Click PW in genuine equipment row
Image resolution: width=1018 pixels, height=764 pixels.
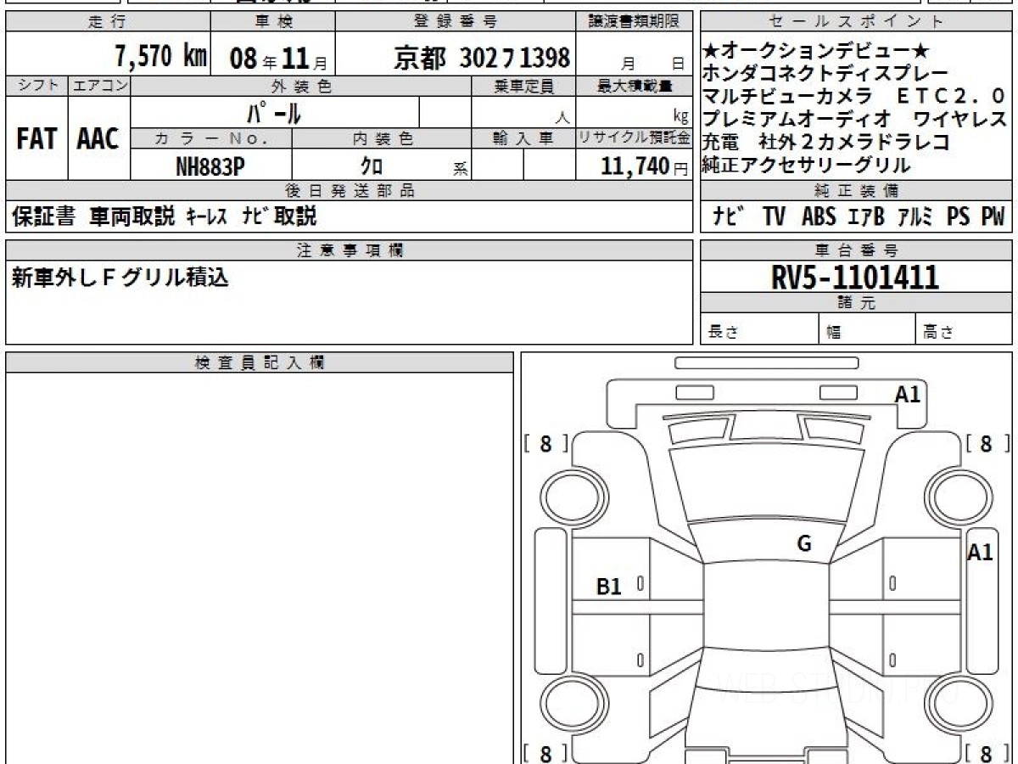click(x=993, y=217)
